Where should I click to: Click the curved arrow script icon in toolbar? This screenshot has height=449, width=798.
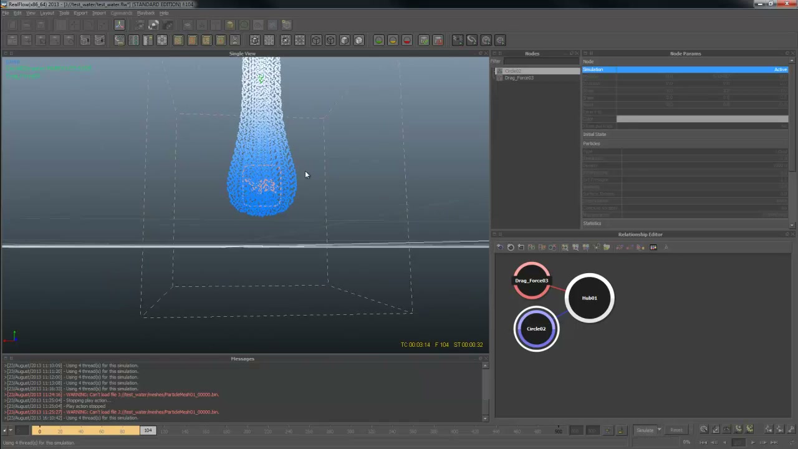472,41
